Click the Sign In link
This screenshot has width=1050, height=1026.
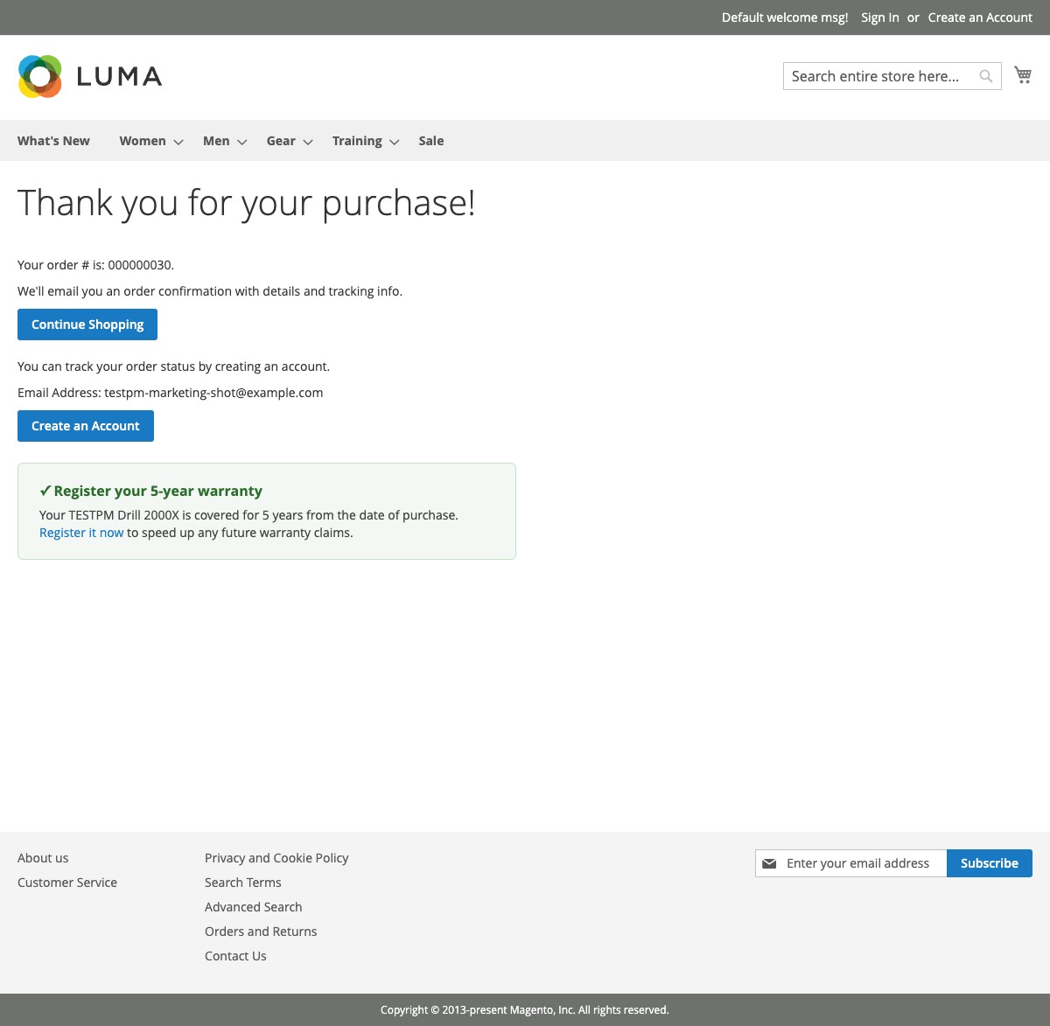pos(880,17)
